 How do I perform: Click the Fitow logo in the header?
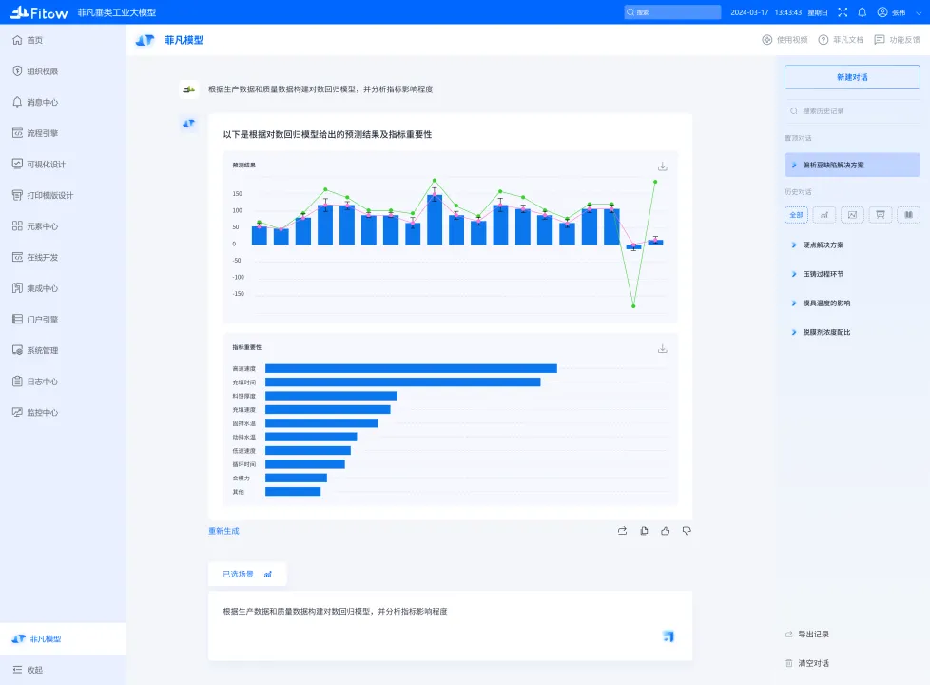click(x=39, y=12)
